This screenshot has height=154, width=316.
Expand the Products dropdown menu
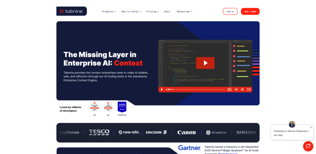(109, 11)
